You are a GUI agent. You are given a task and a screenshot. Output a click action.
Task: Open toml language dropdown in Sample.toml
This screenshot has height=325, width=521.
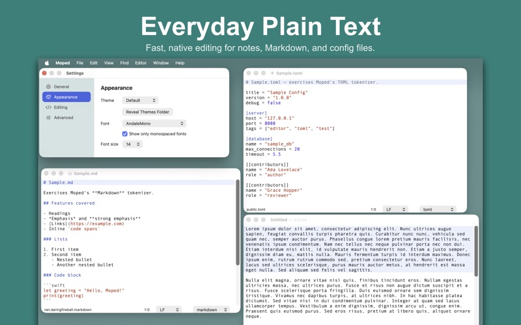click(438, 209)
